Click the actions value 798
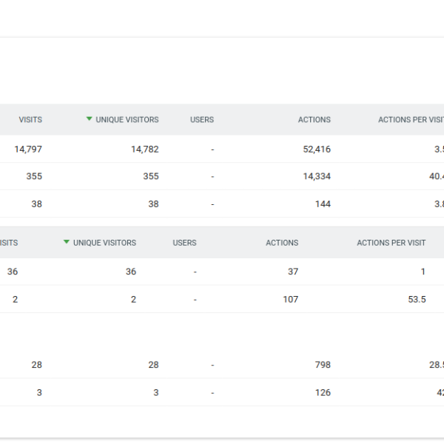The height and width of the screenshot is (444, 444). pyautogui.click(x=323, y=365)
